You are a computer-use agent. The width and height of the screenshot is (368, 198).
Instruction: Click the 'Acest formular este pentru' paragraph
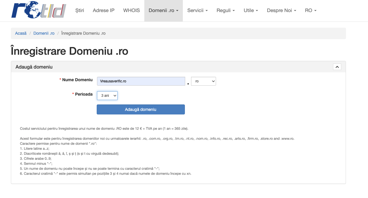point(157,139)
